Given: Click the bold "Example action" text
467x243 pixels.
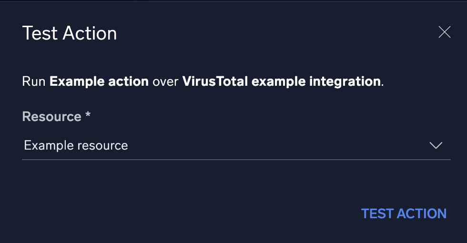Looking at the screenshot, I should 99,81.
